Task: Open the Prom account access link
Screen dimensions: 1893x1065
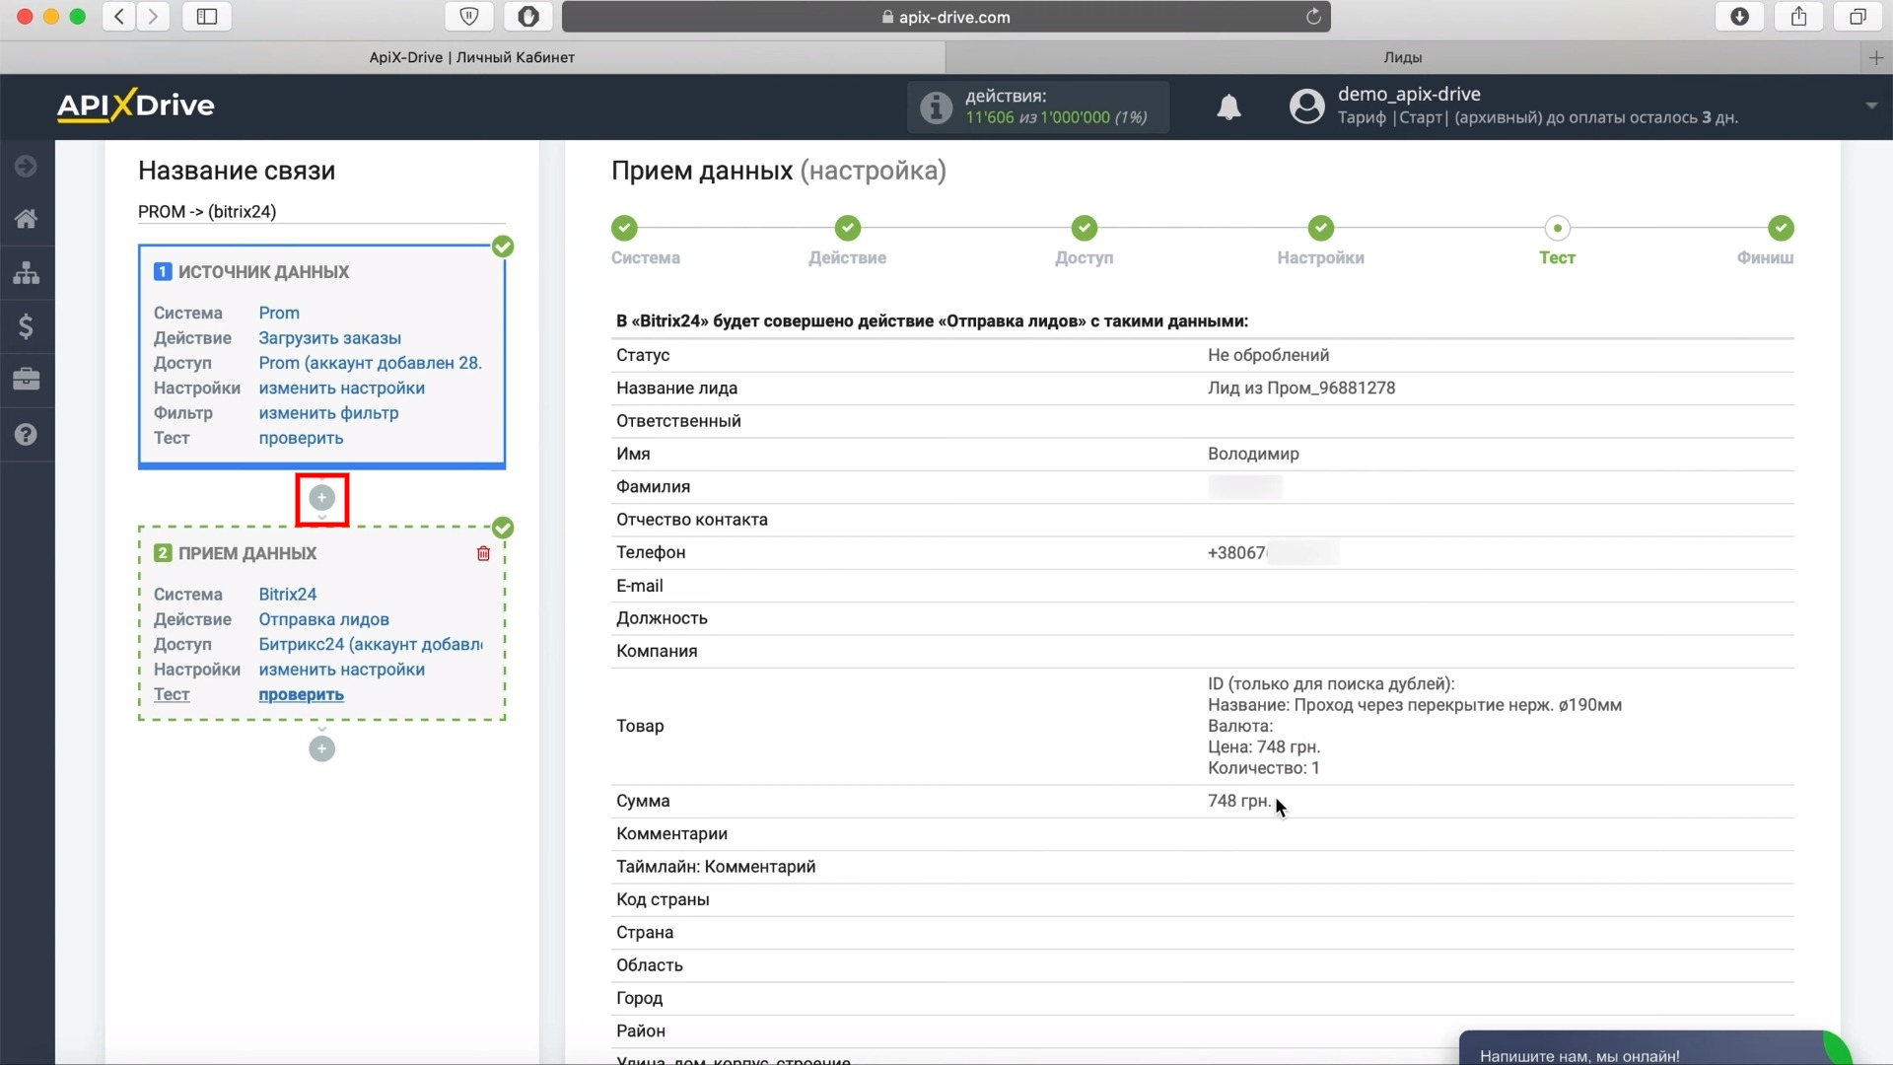Action: tap(371, 363)
